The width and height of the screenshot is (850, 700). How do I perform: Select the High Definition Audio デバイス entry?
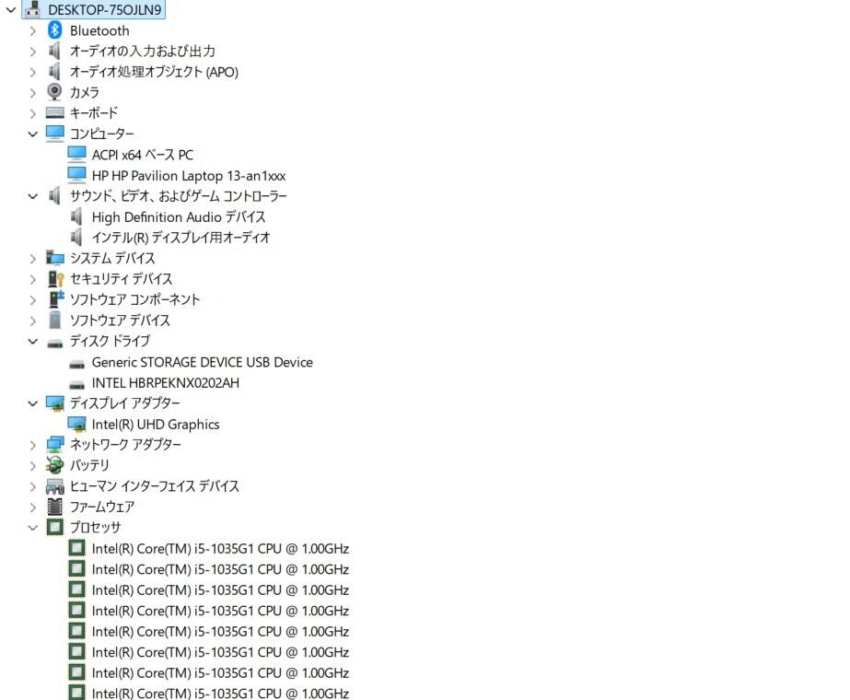(x=179, y=216)
